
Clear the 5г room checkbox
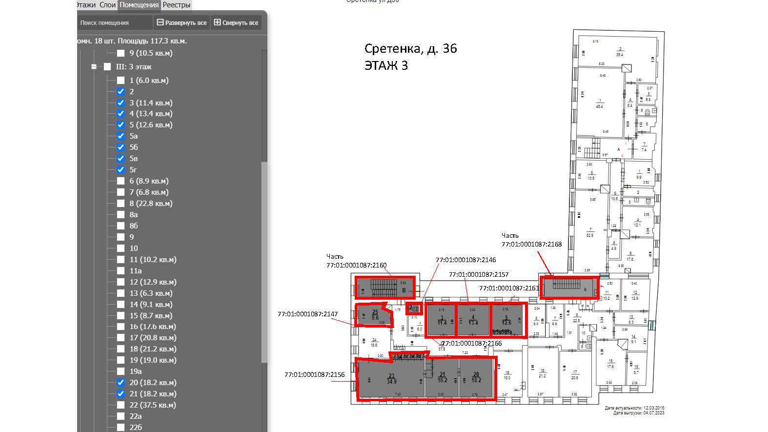pyautogui.click(x=121, y=170)
